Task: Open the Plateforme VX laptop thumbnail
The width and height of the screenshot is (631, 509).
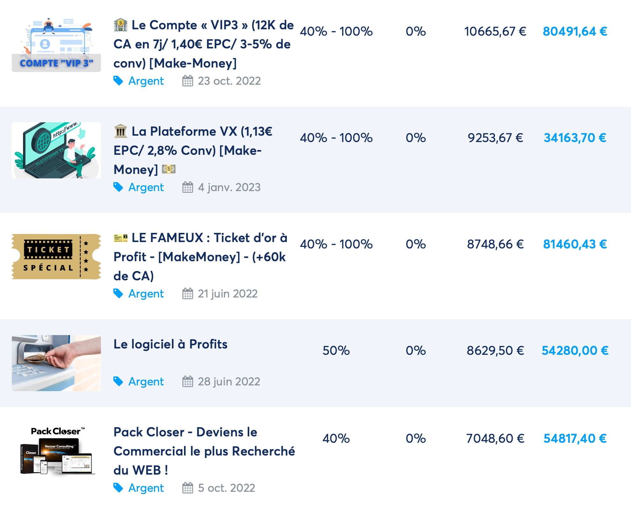Action: pos(56,150)
